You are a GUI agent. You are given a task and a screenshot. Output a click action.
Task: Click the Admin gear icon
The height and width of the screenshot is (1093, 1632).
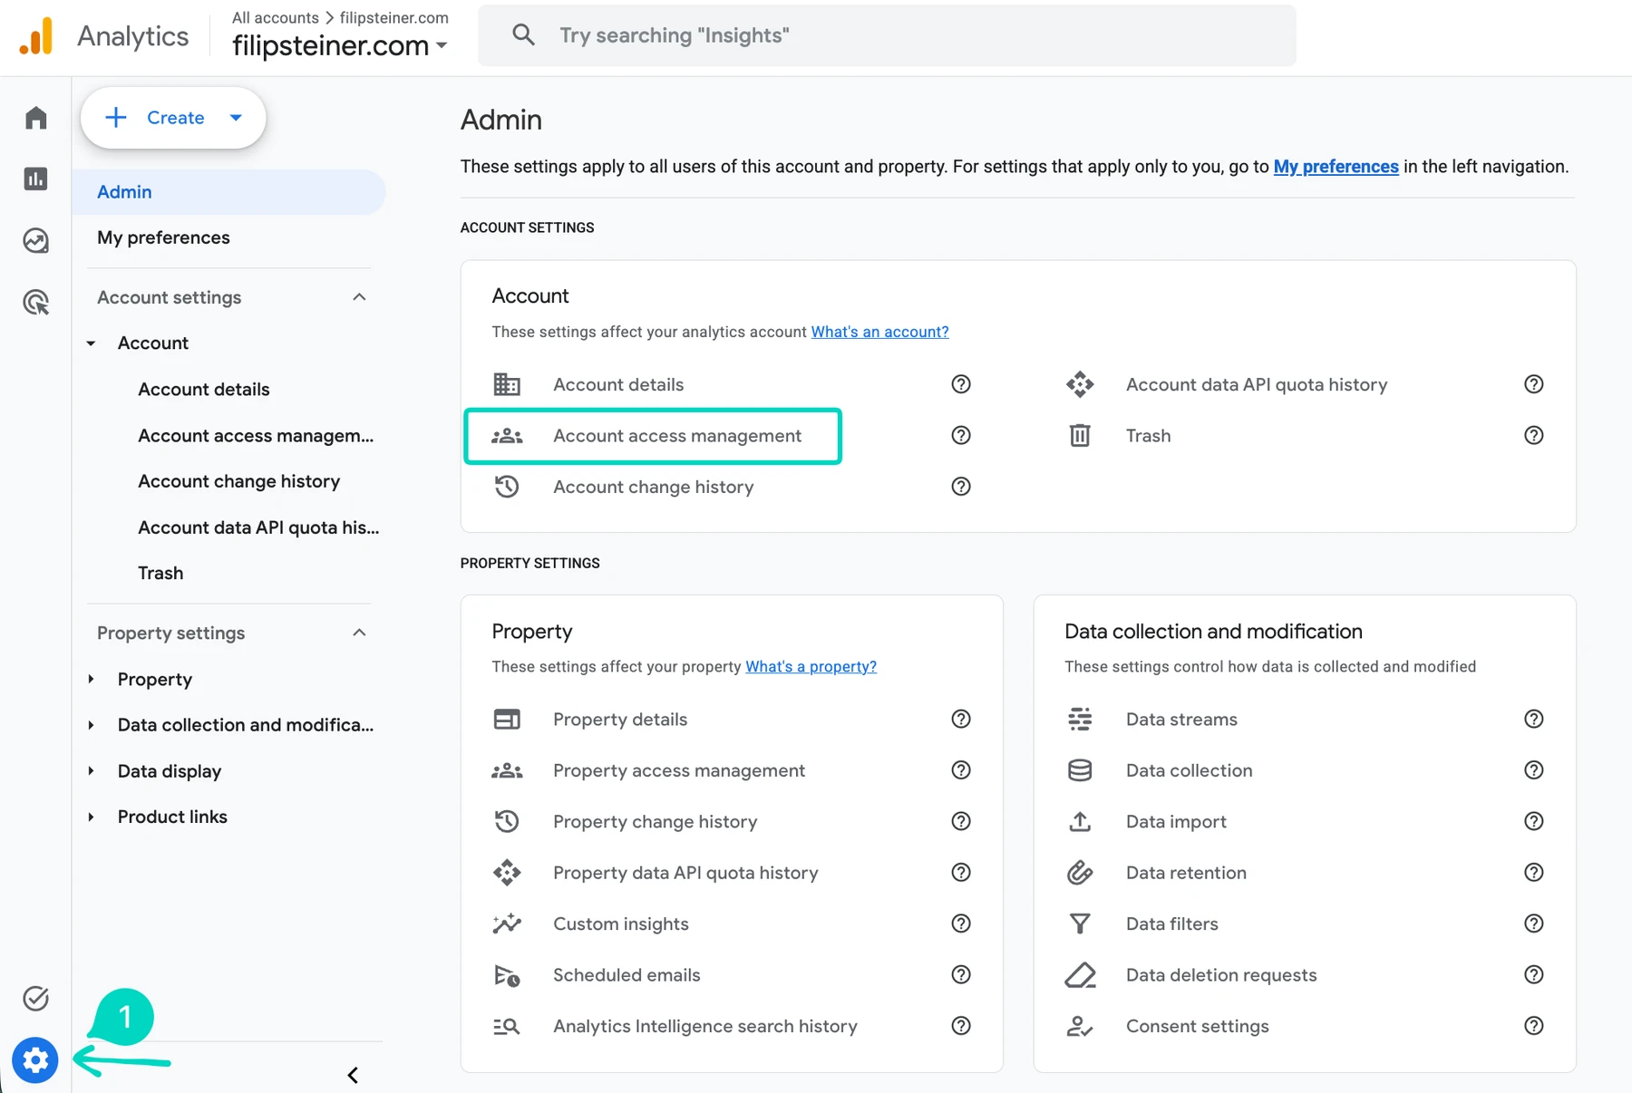click(35, 1059)
